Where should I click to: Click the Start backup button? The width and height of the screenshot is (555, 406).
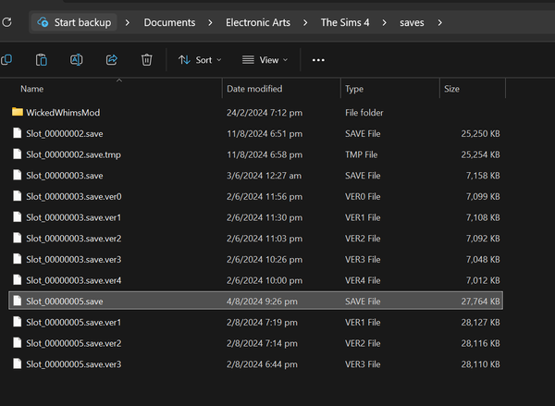point(74,22)
